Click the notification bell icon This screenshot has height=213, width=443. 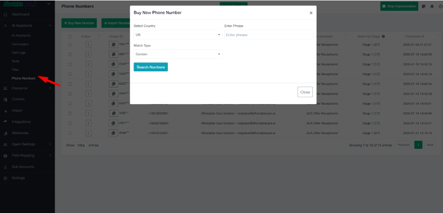point(432,7)
